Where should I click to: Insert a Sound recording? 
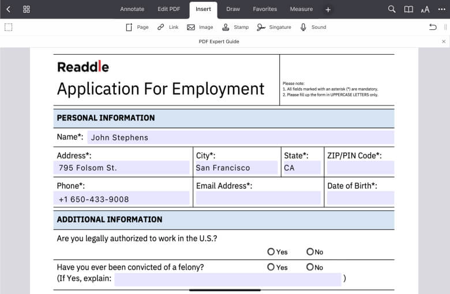313,27
